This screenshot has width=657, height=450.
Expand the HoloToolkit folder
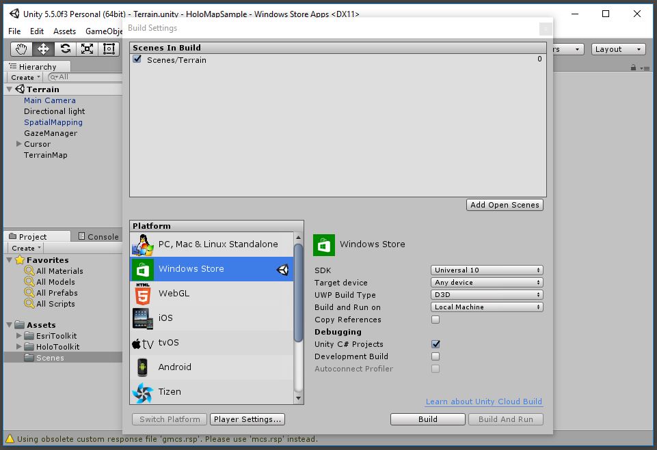[x=18, y=346]
